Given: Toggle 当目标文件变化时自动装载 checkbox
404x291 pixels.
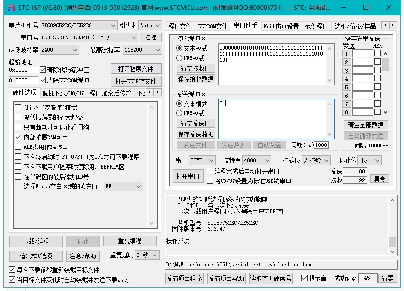Looking at the screenshot, I should (x=12, y=279).
